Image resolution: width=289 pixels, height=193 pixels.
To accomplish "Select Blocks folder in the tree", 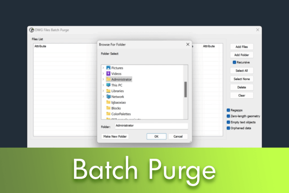I will click(116, 108).
